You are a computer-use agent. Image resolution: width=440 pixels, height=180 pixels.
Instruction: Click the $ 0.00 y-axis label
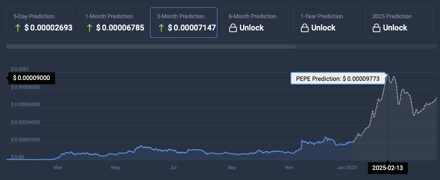pos(17,157)
